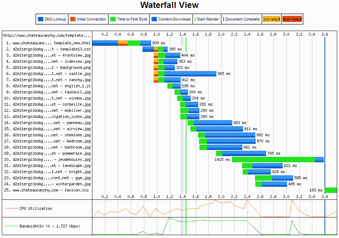Image resolution: width=339 pixels, height=238 pixels.
Task: Open request 2 template13.css row label
Action: 48,49
